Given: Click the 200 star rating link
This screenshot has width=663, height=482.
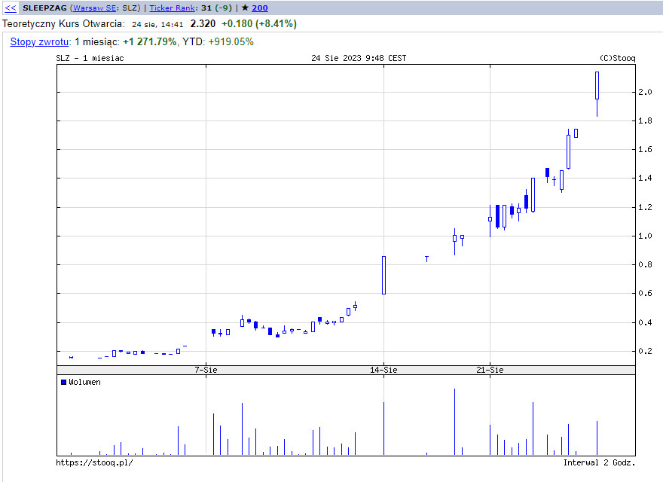Looking at the screenshot, I should point(260,8).
